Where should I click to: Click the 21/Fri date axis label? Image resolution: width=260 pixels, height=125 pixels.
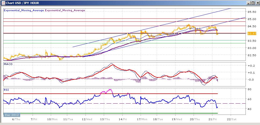click(212, 119)
